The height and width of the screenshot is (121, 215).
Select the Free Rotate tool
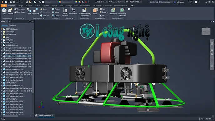coord(20,12)
